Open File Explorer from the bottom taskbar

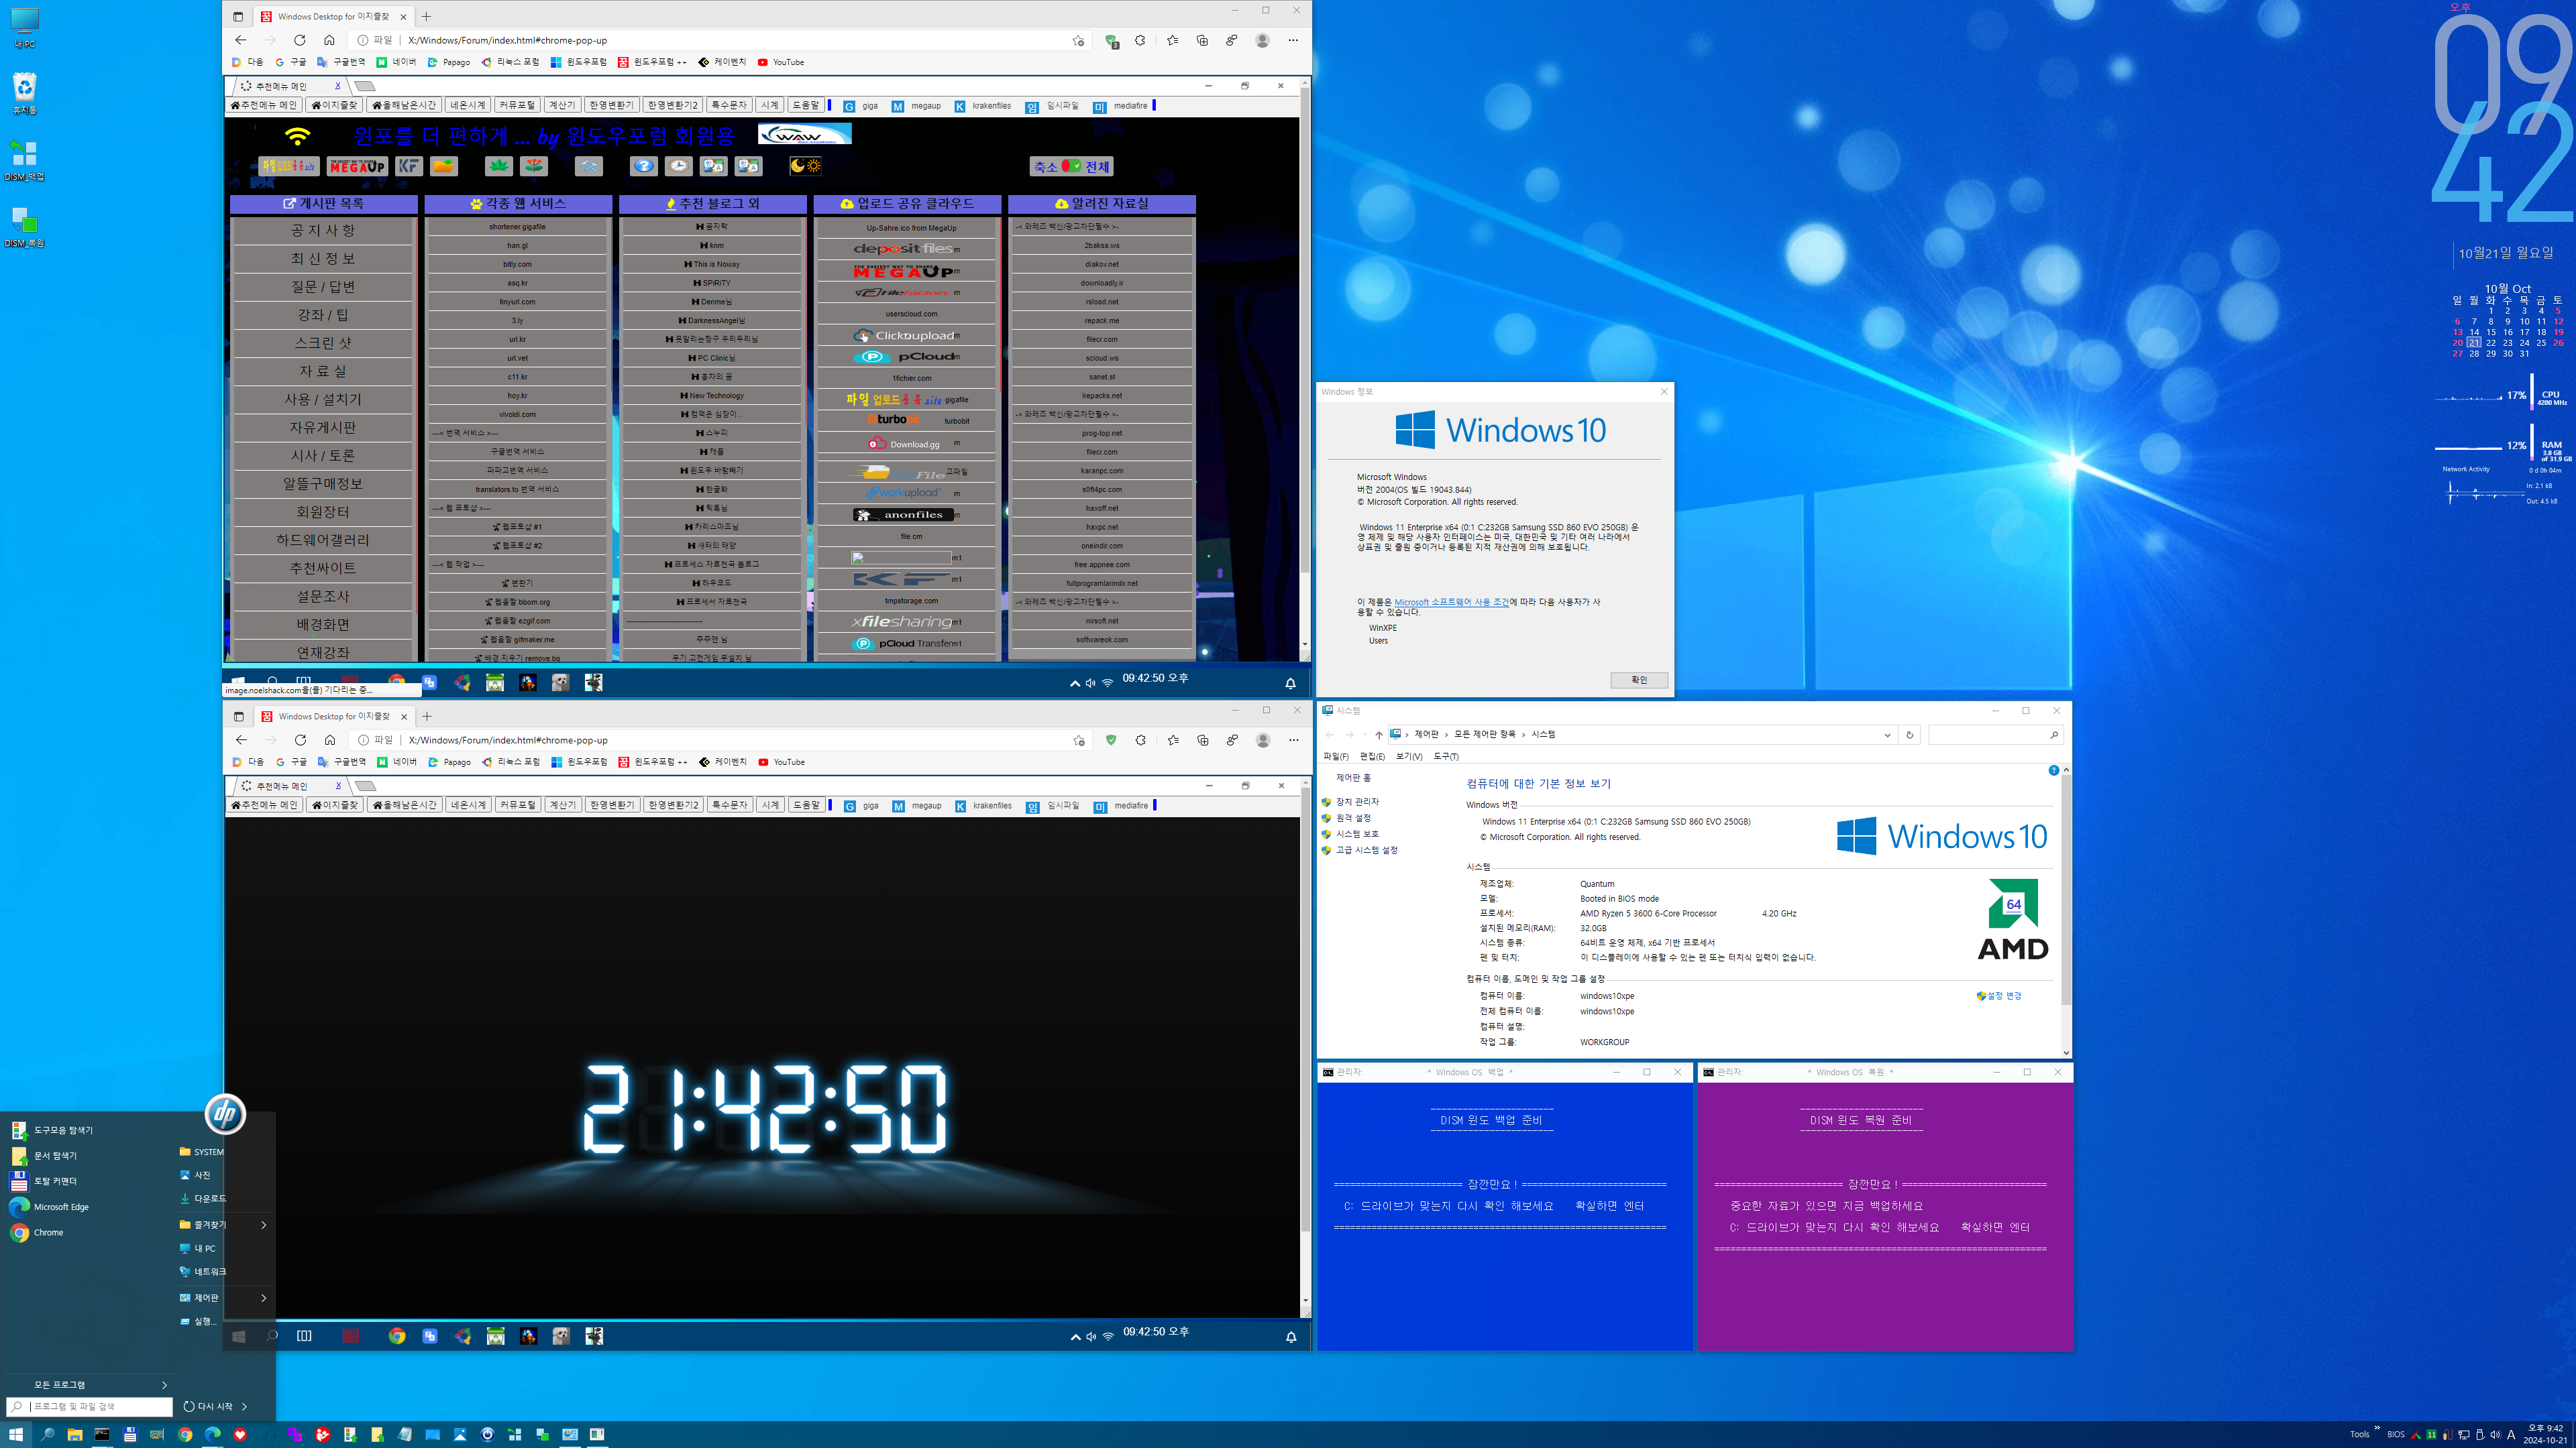[x=74, y=1435]
